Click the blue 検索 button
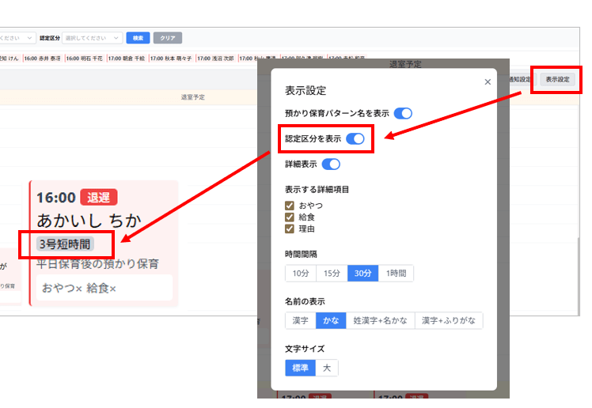The image size is (592, 408). tap(138, 38)
